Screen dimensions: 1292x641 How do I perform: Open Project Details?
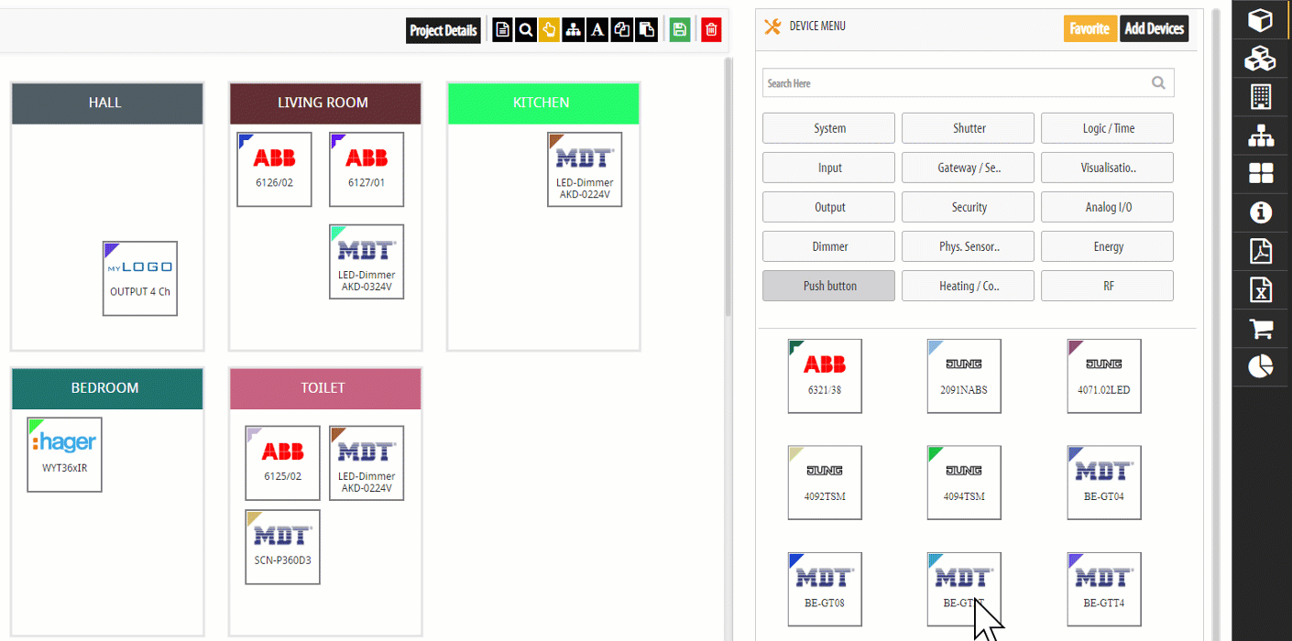tap(443, 30)
